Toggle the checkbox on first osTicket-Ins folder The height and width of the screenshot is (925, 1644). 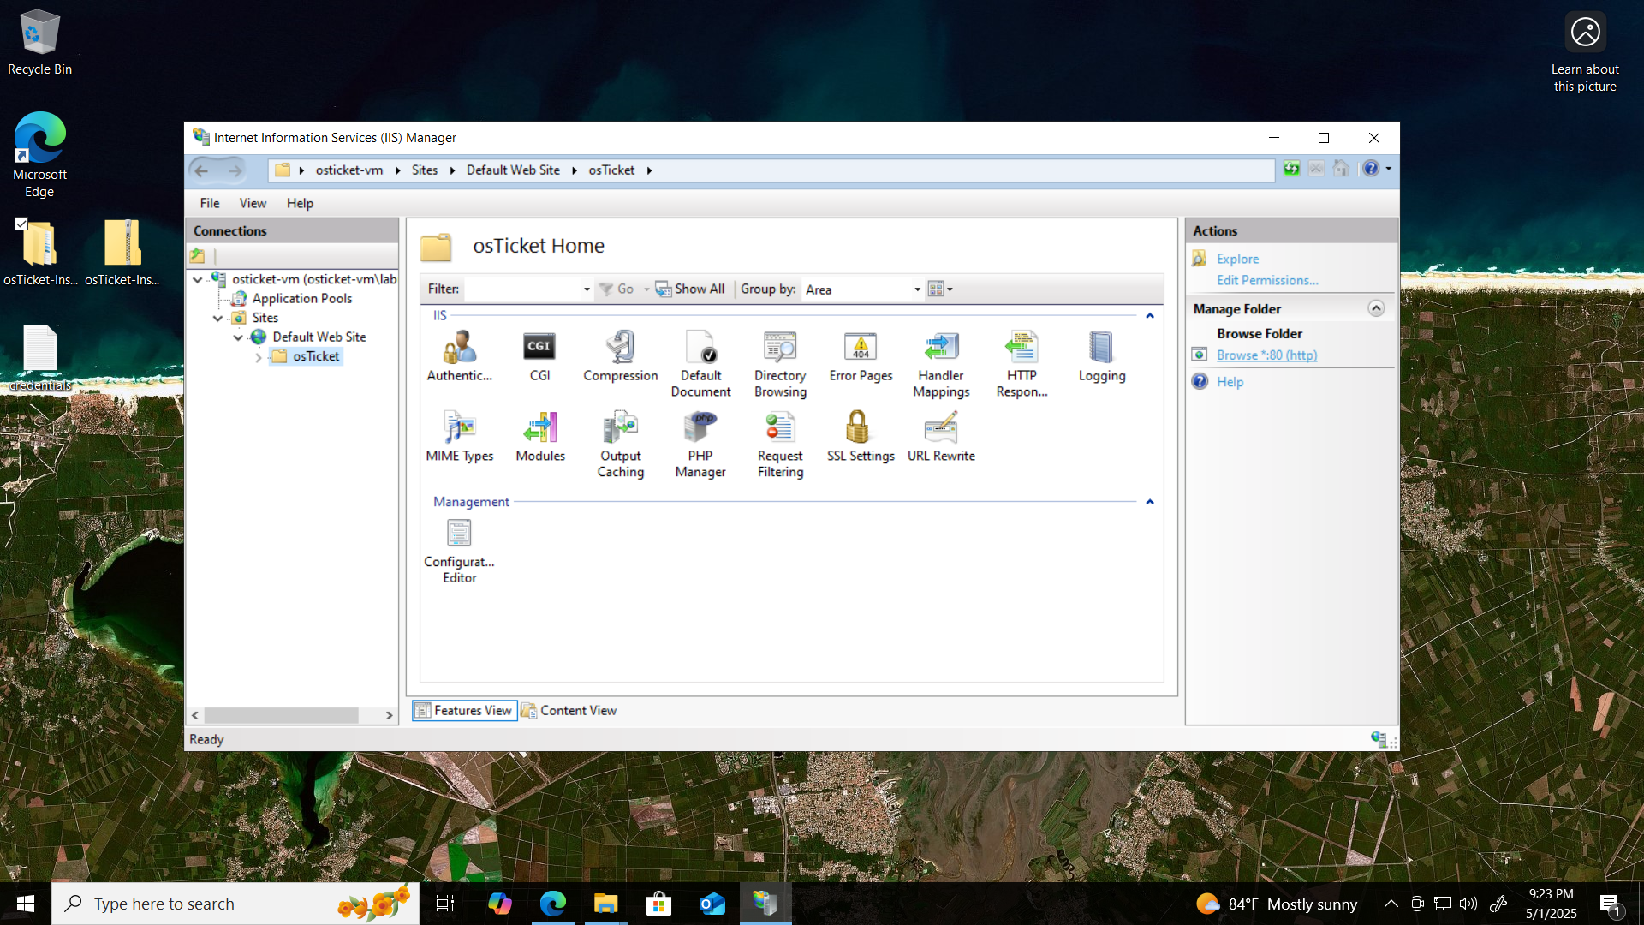(21, 224)
